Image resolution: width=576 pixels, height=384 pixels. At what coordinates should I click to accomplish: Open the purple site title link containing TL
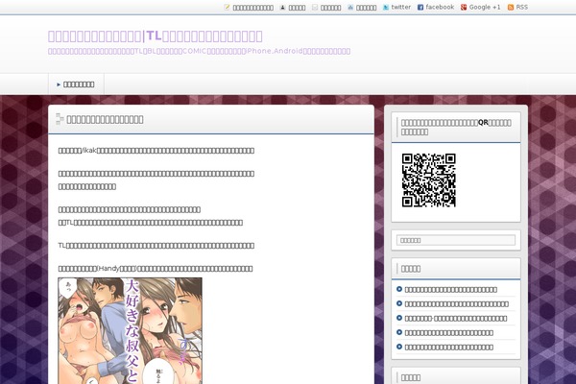pyautogui.click(x=155, y=36)
